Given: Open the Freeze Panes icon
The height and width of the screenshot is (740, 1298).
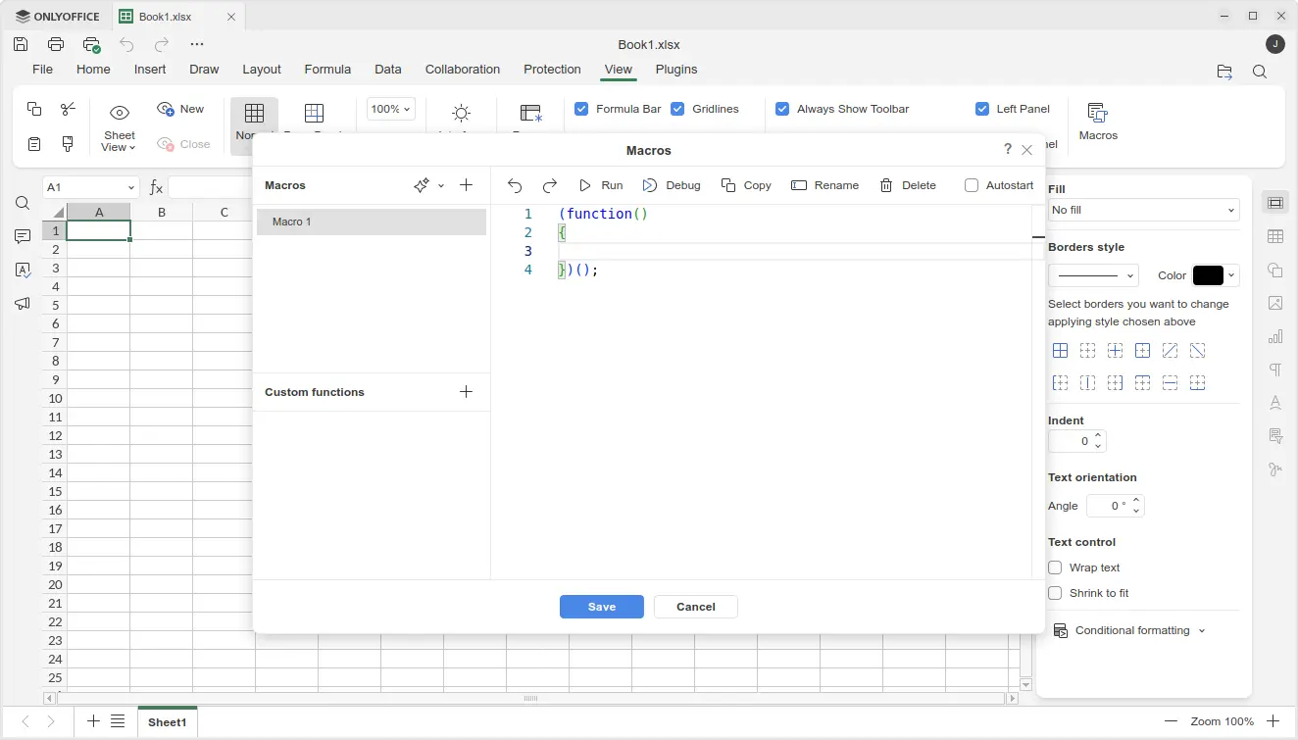Looking at the screenshot, I should [x=530, y=114].
